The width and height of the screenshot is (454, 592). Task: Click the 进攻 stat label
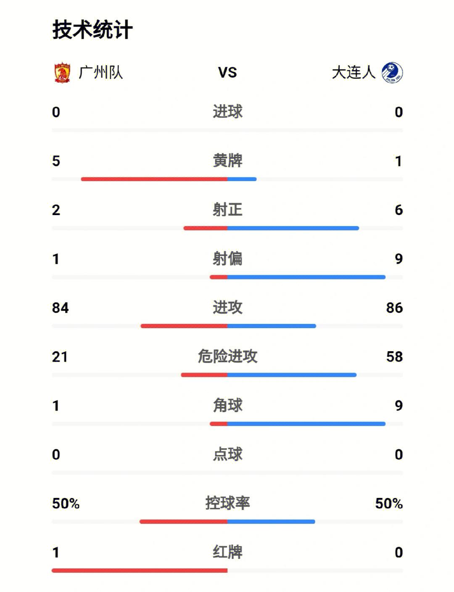click(227, 308)
